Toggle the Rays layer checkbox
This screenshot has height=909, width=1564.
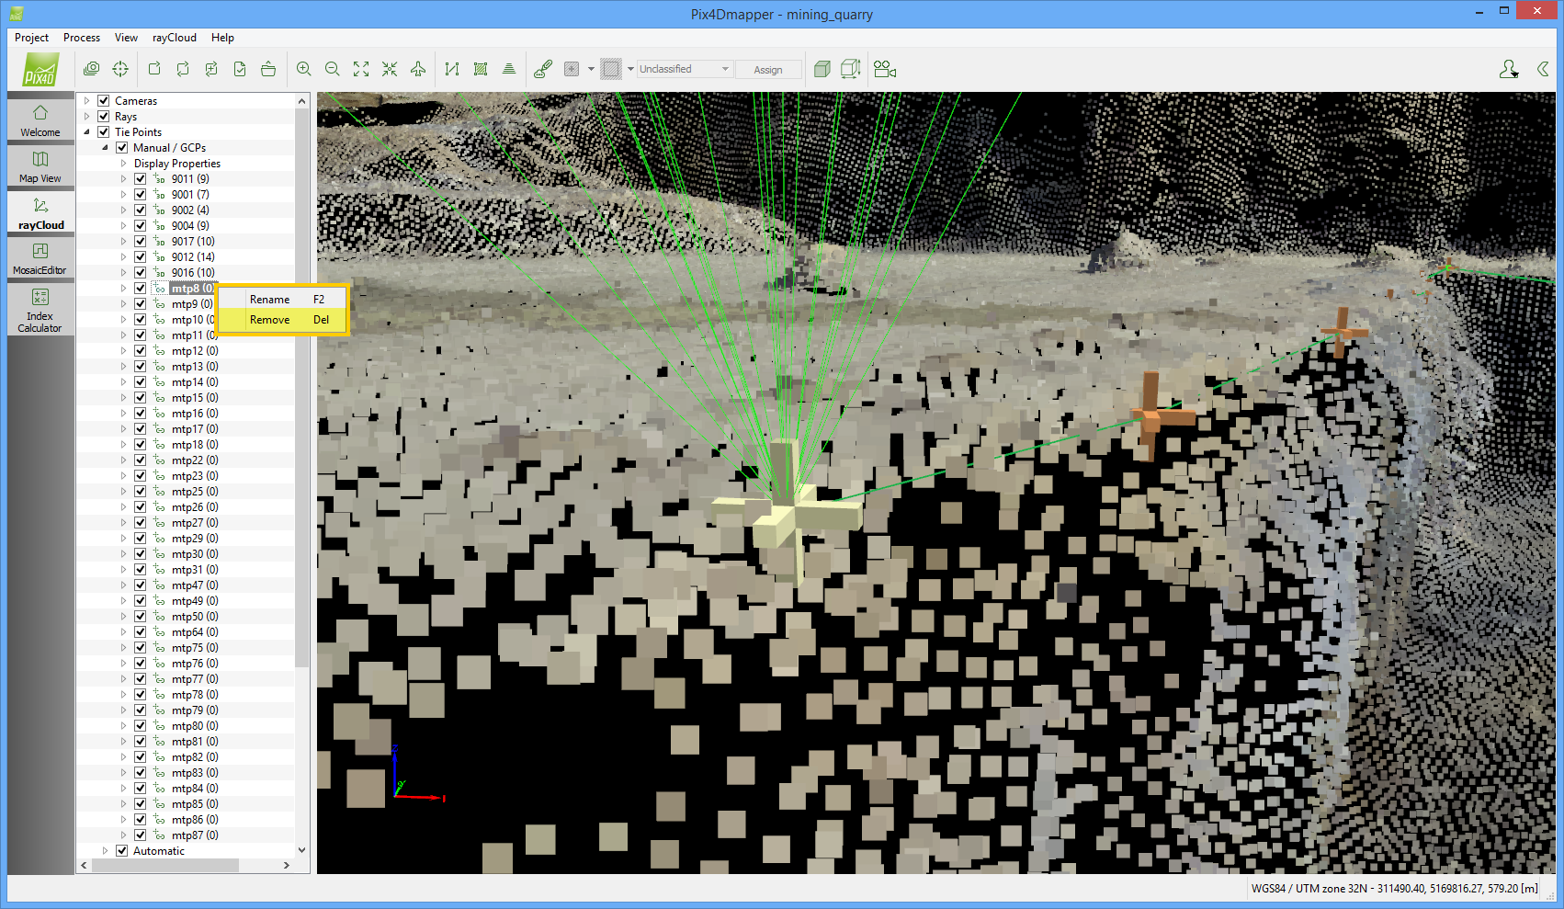point(104,117)
